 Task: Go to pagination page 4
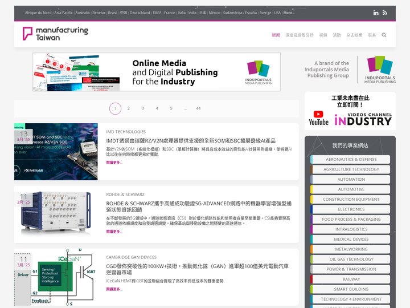tap(157, 108)
